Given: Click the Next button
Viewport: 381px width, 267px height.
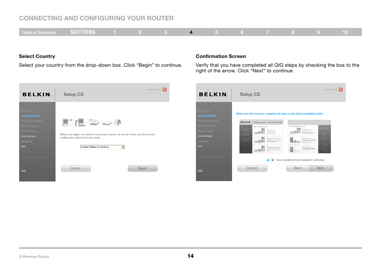Looking at the screenshot, I should pyautogui.click(x=321, y=168).
